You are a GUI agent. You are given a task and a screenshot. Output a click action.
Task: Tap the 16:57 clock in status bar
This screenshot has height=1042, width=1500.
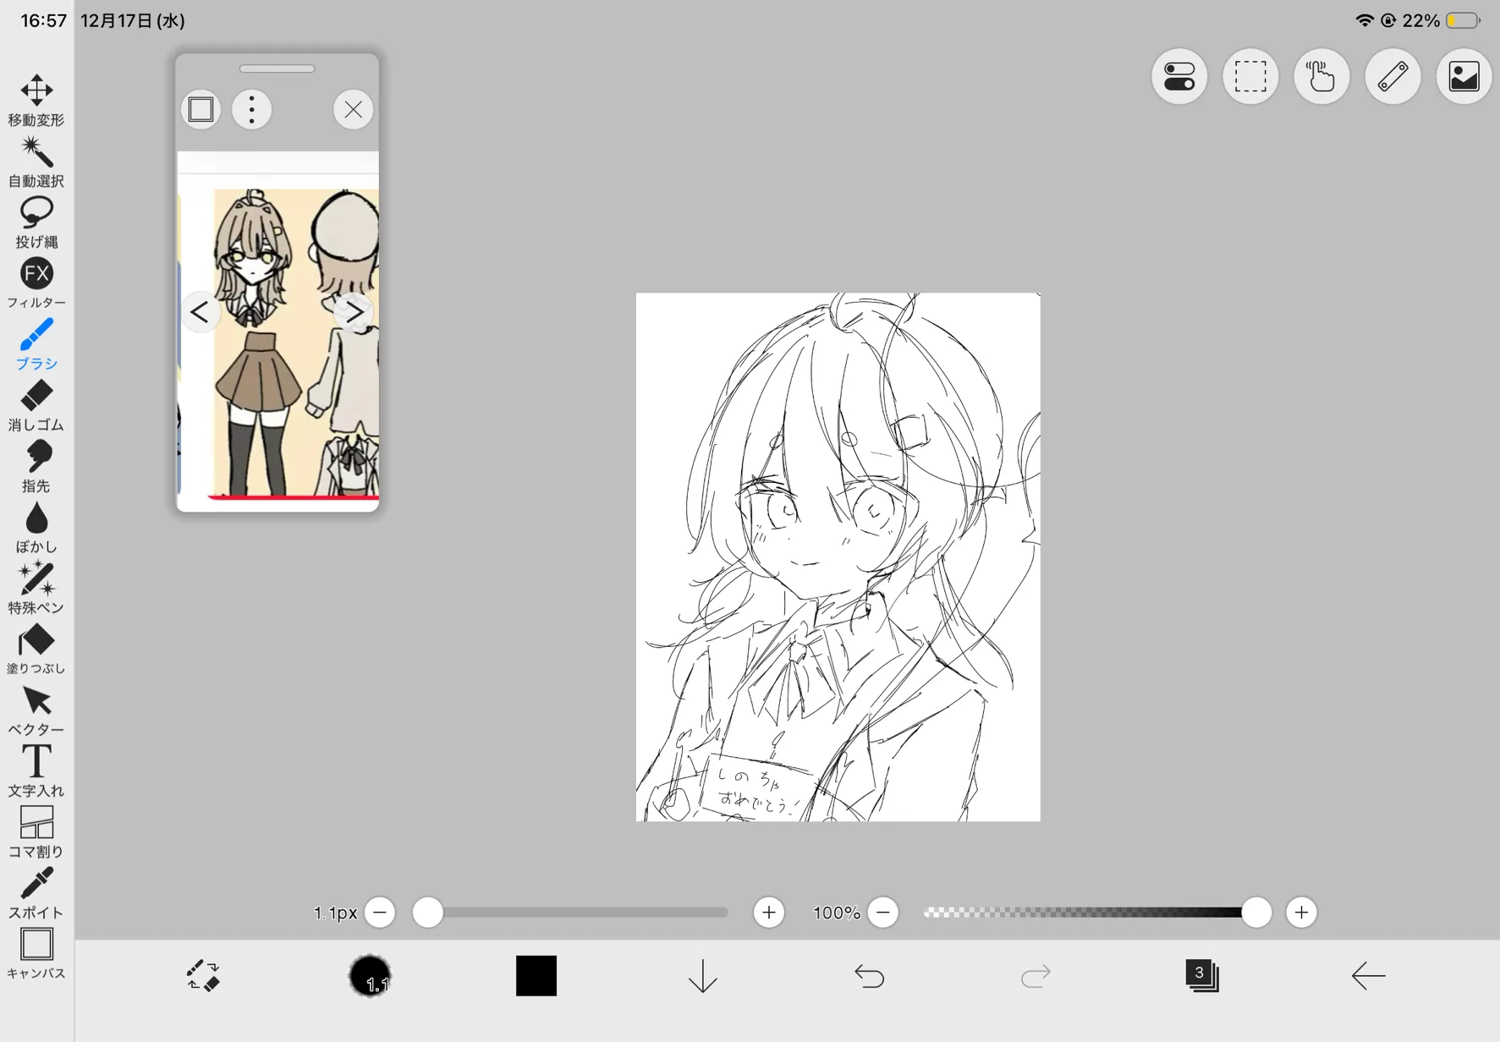tap(43, 20)
